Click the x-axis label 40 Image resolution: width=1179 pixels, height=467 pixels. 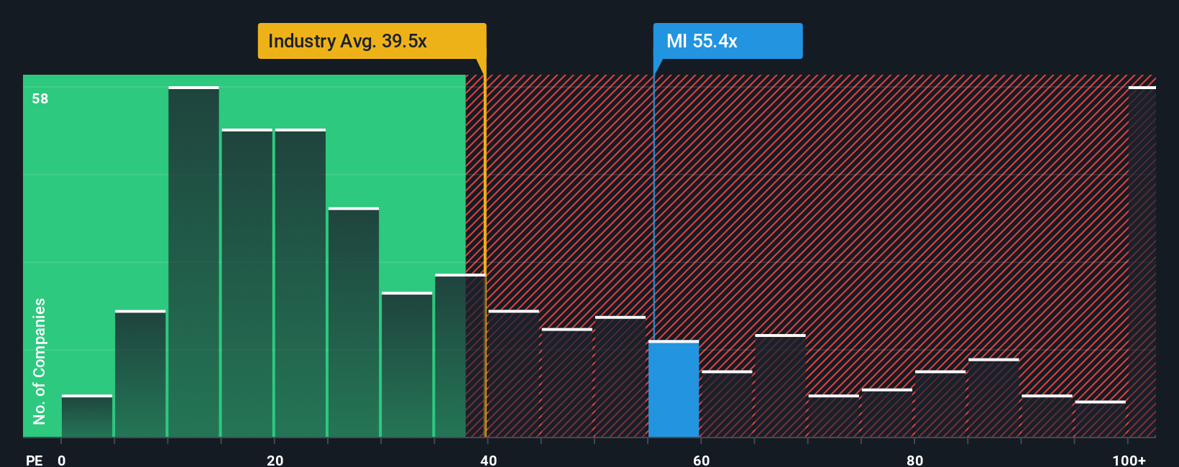(488, 460)
